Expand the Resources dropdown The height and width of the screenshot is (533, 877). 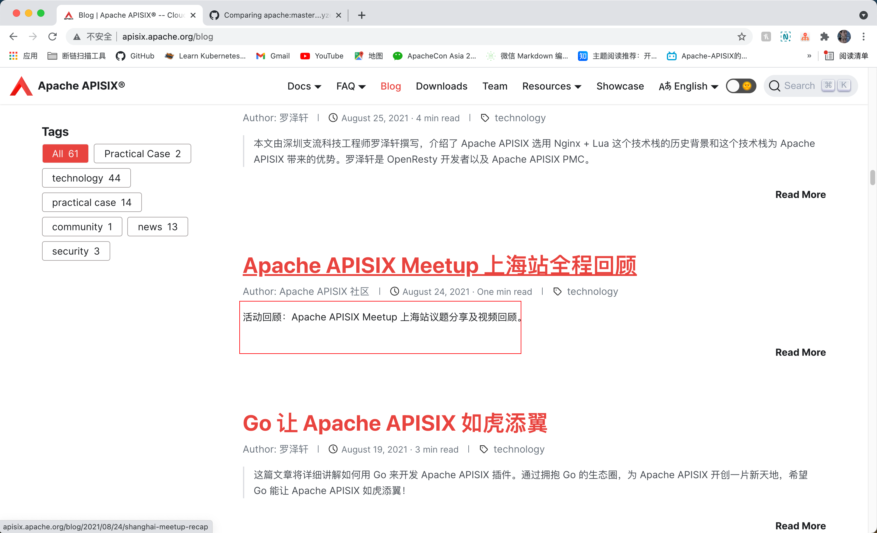[x=551, y=86]
